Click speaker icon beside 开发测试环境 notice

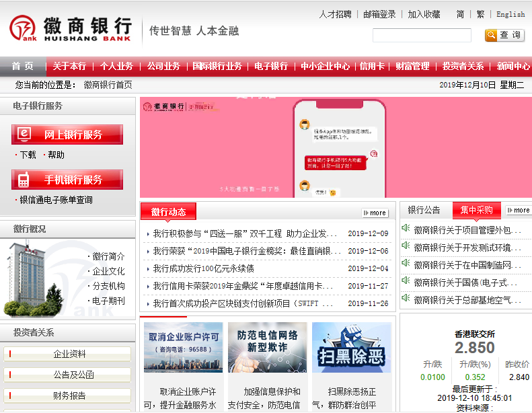(x=406, y=245)
